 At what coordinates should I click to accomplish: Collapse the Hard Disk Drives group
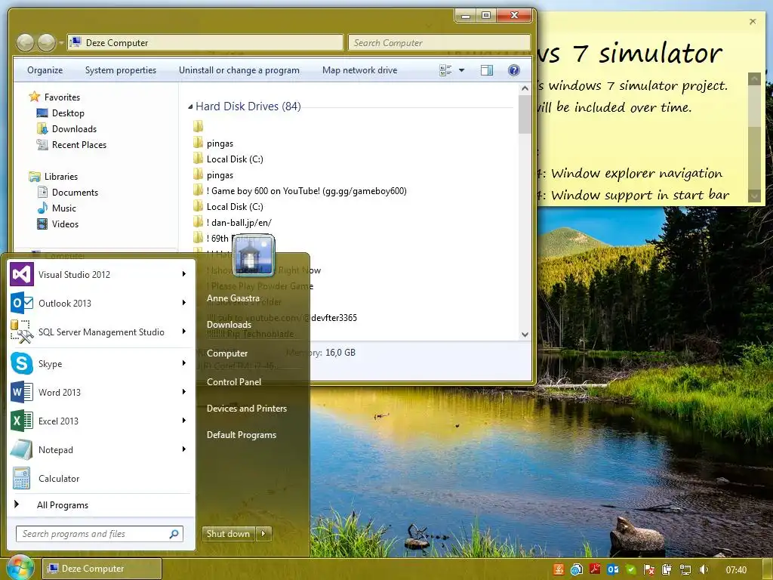pyautogui.click(x=190, y=106)
